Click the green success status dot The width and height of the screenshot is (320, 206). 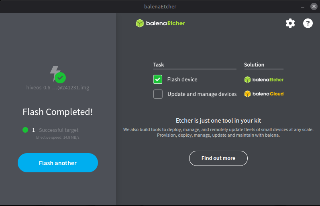coord(25,130)
